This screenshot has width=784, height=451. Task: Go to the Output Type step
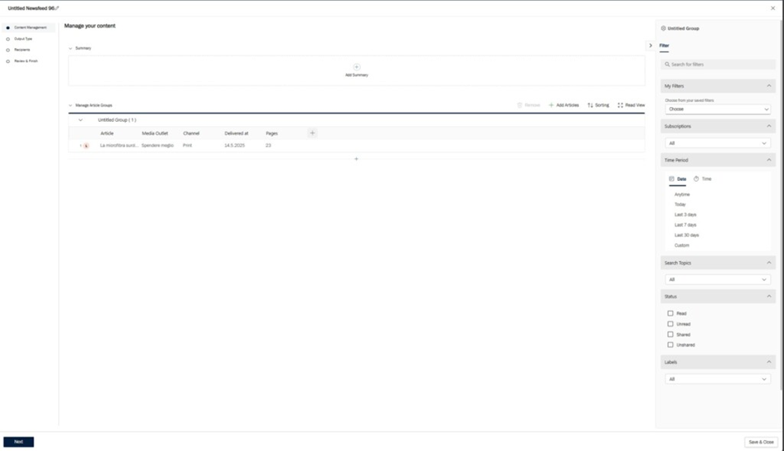tap(22, 39)
